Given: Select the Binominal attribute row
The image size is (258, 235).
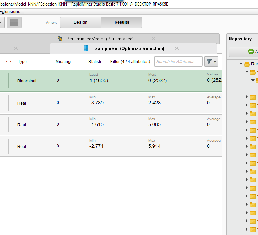Looking at the screenshot, I should 111,81.
